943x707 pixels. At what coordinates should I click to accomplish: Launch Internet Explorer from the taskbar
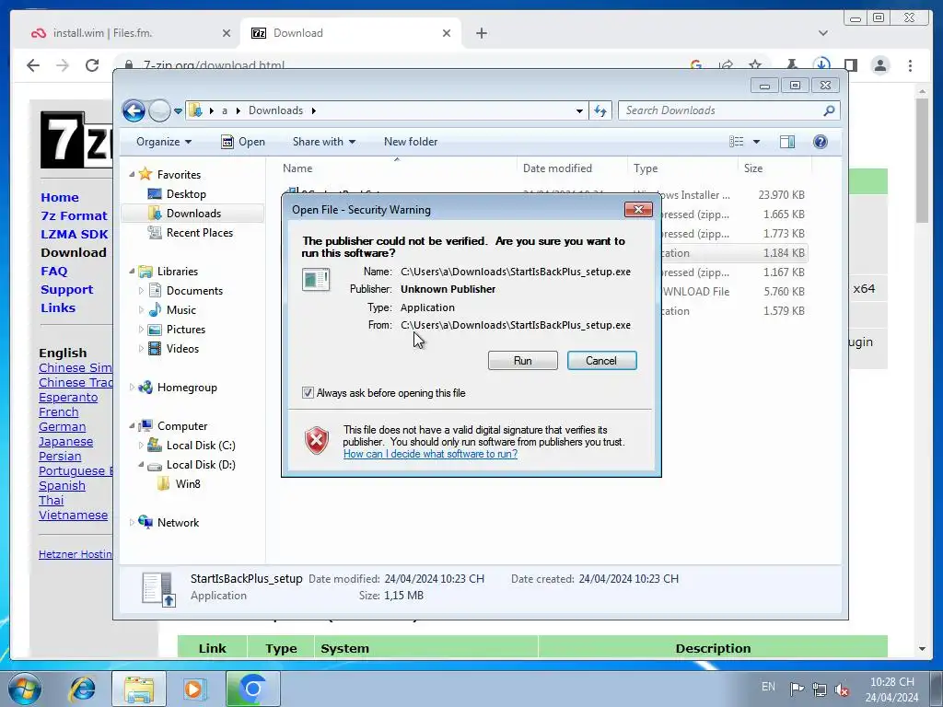click(x=82, y=689)
